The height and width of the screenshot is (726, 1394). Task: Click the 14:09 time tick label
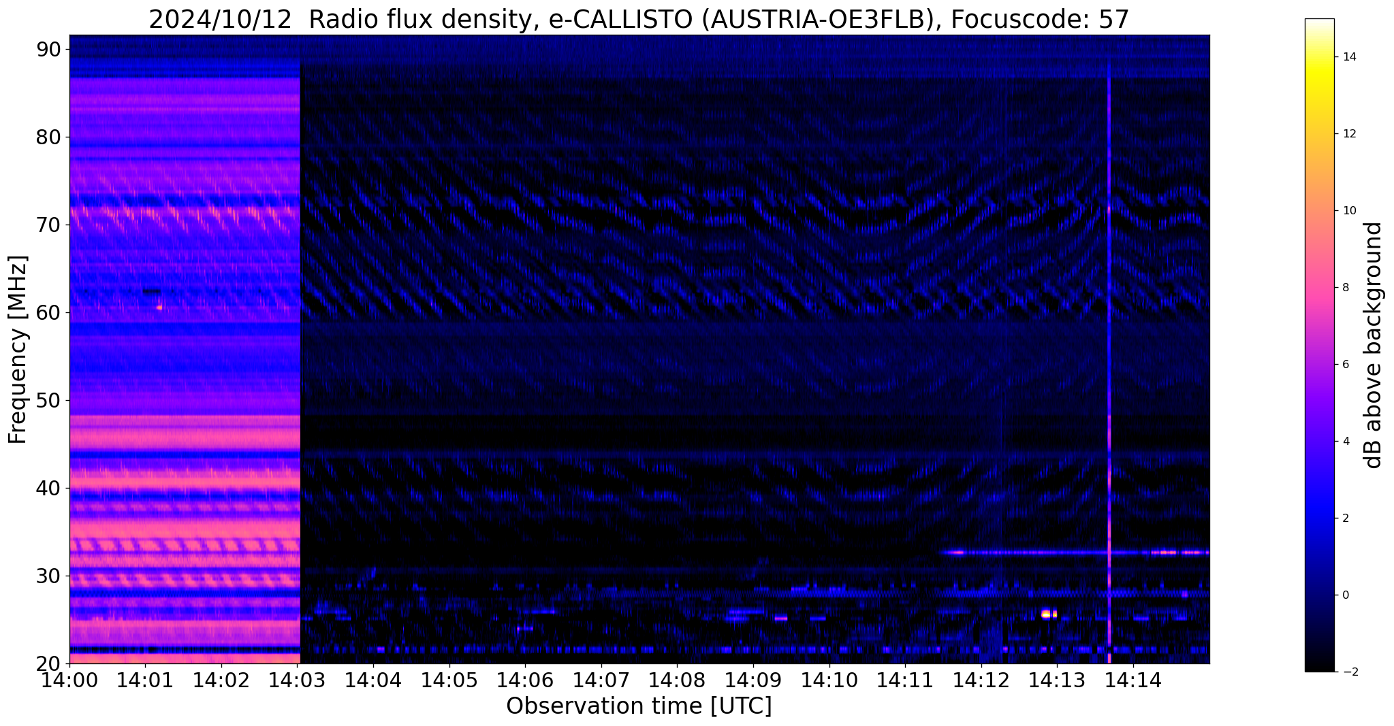coord(753,680)
